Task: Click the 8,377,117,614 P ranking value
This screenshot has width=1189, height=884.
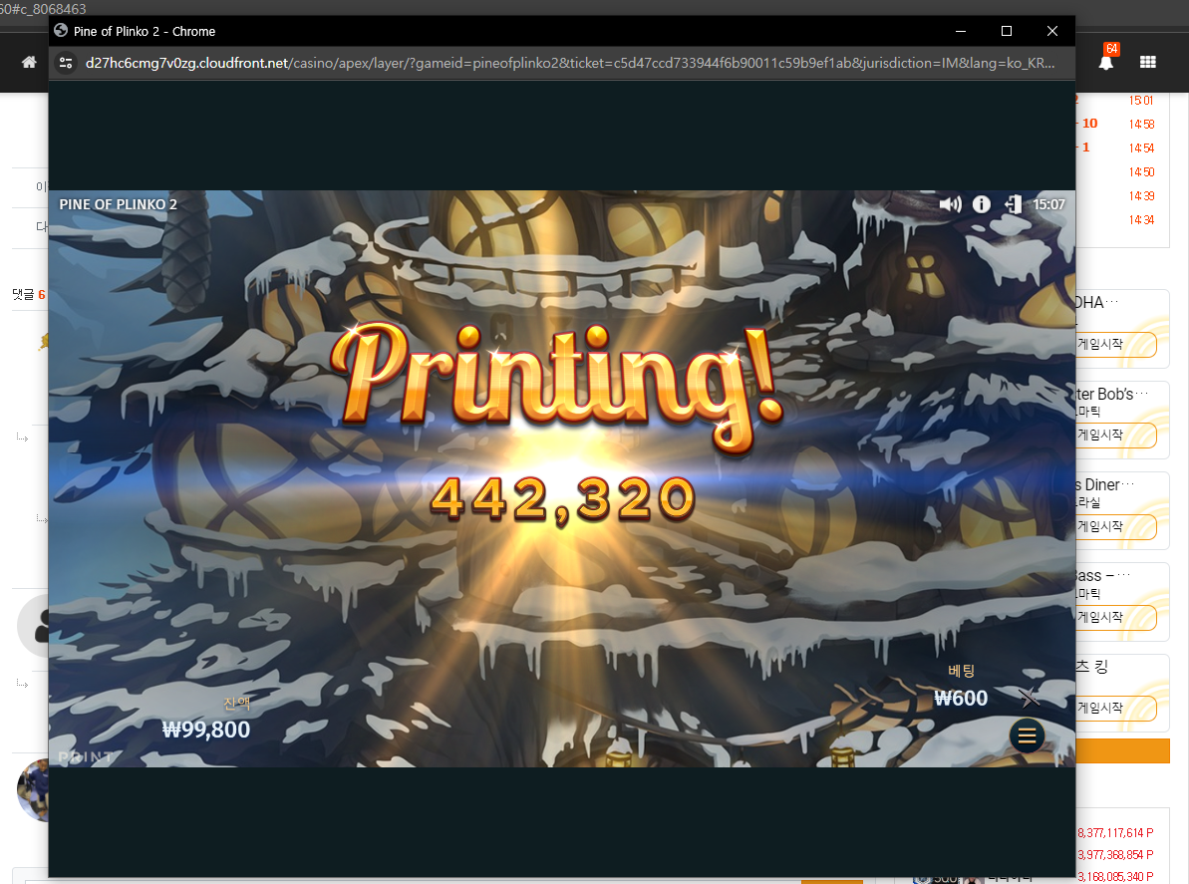Action: [x=1115, y=832]
